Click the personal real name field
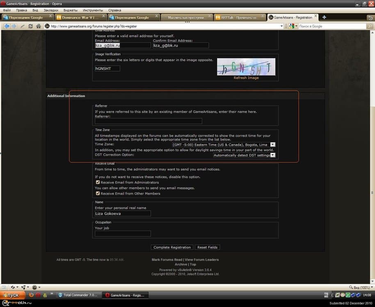The height and width of the screenshot is (307, 375). click(123, 214)
